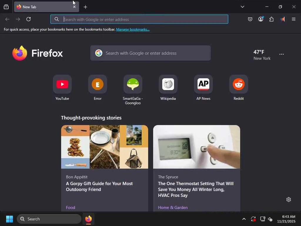Open Gorpy Gift Guide article title
The image size is (301, 226).
(x=99, y=186)
